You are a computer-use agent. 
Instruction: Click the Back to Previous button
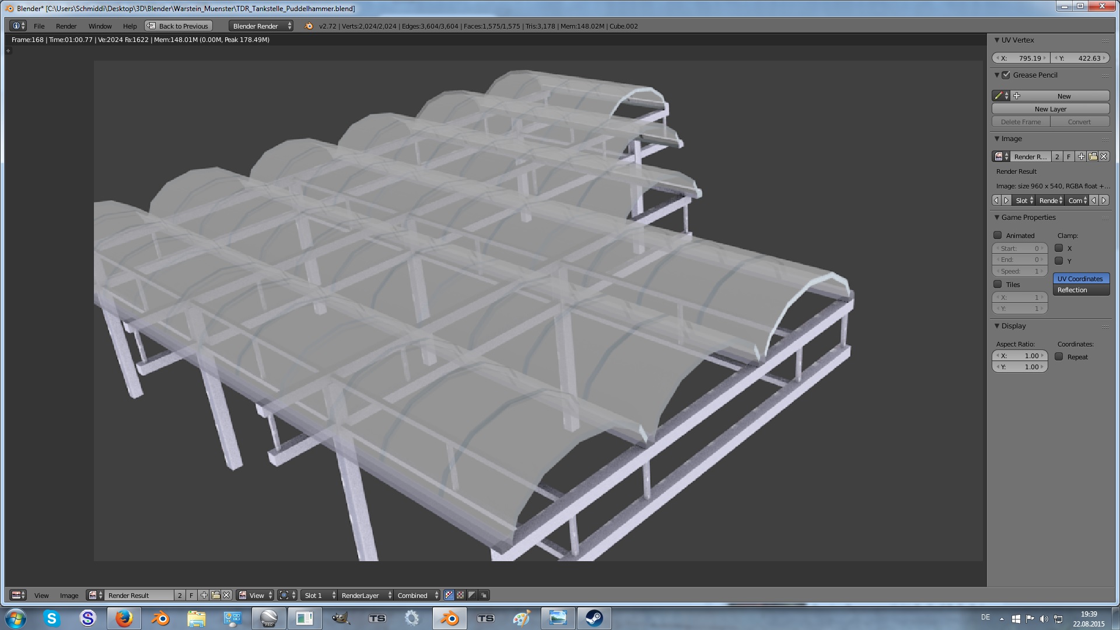(178, 26)
